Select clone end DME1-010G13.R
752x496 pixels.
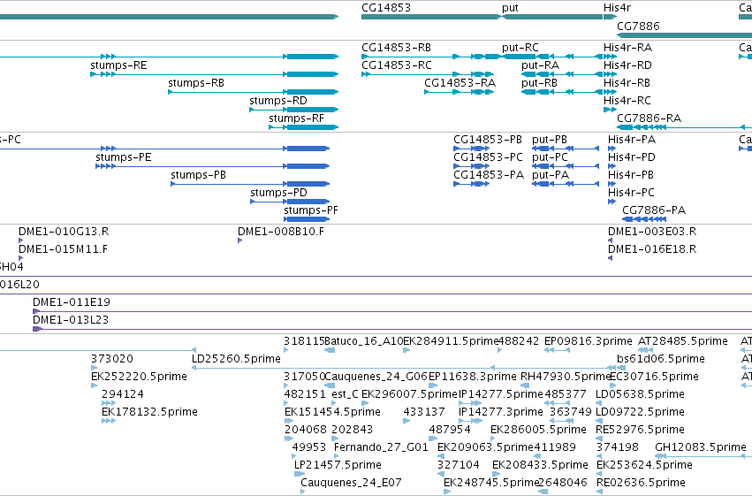tap(20, 240)
